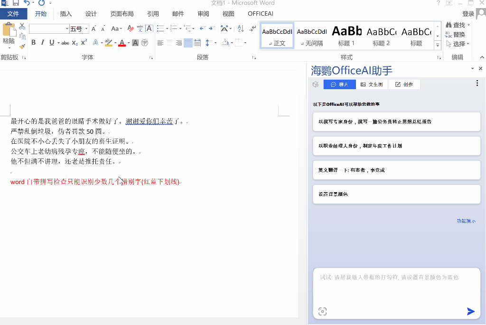
Task: Toggle italic formatting
Action: click(x=43, y=42)
